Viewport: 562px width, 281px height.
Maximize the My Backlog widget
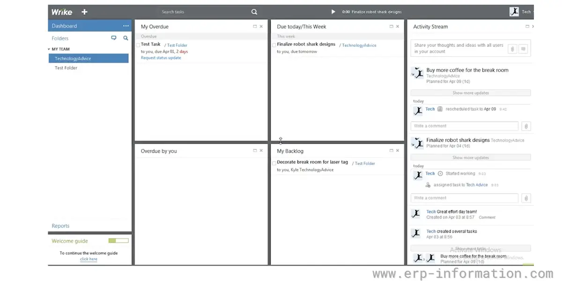(391, 151)
